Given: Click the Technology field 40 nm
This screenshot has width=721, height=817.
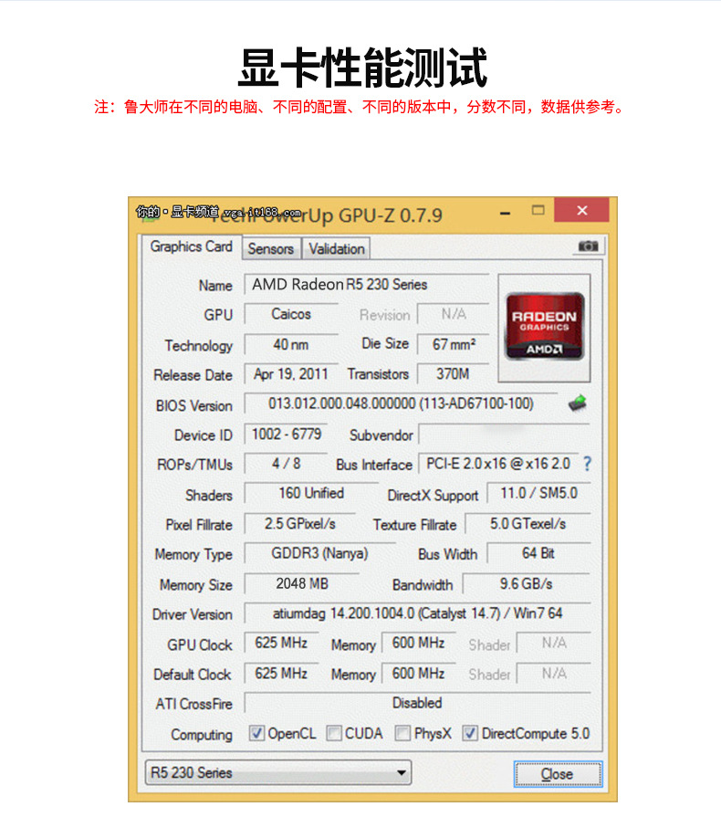Looking at the screenshot, I should tap(292, 344).
